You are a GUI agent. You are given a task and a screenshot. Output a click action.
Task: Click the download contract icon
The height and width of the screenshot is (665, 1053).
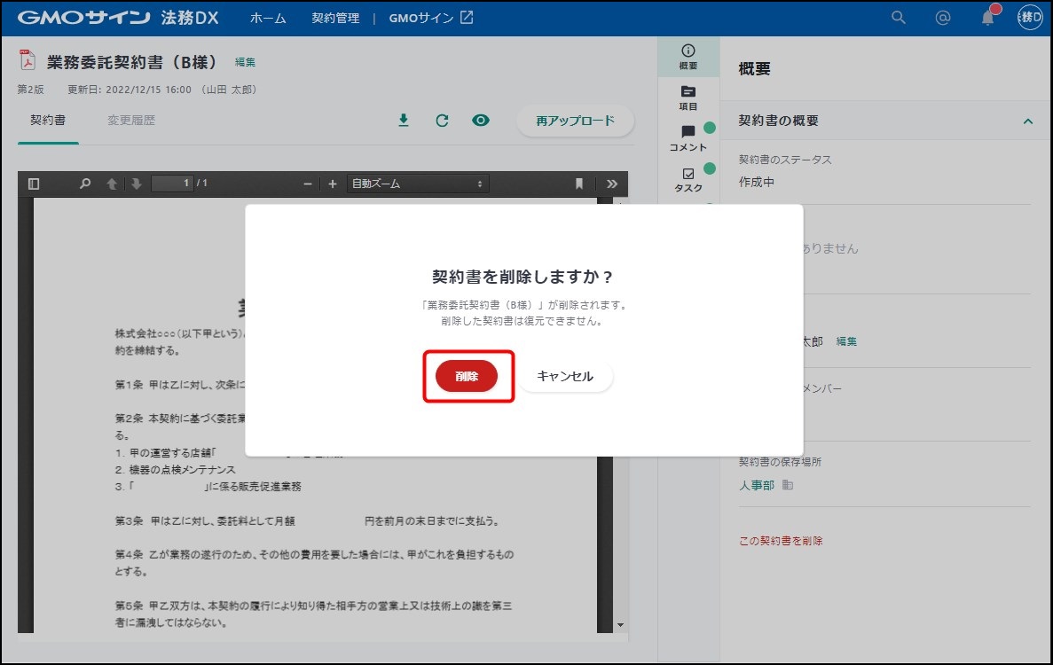tap(404, 121)
